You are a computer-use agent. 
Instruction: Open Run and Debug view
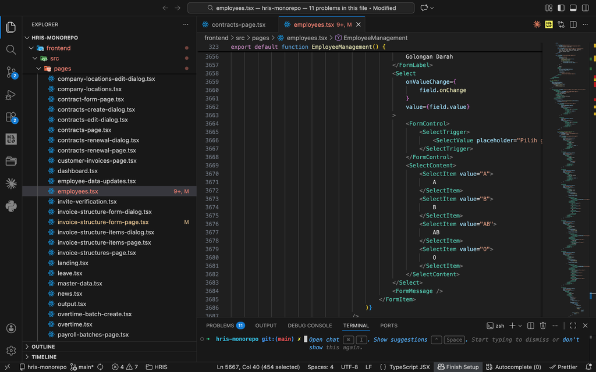[11, 95]
